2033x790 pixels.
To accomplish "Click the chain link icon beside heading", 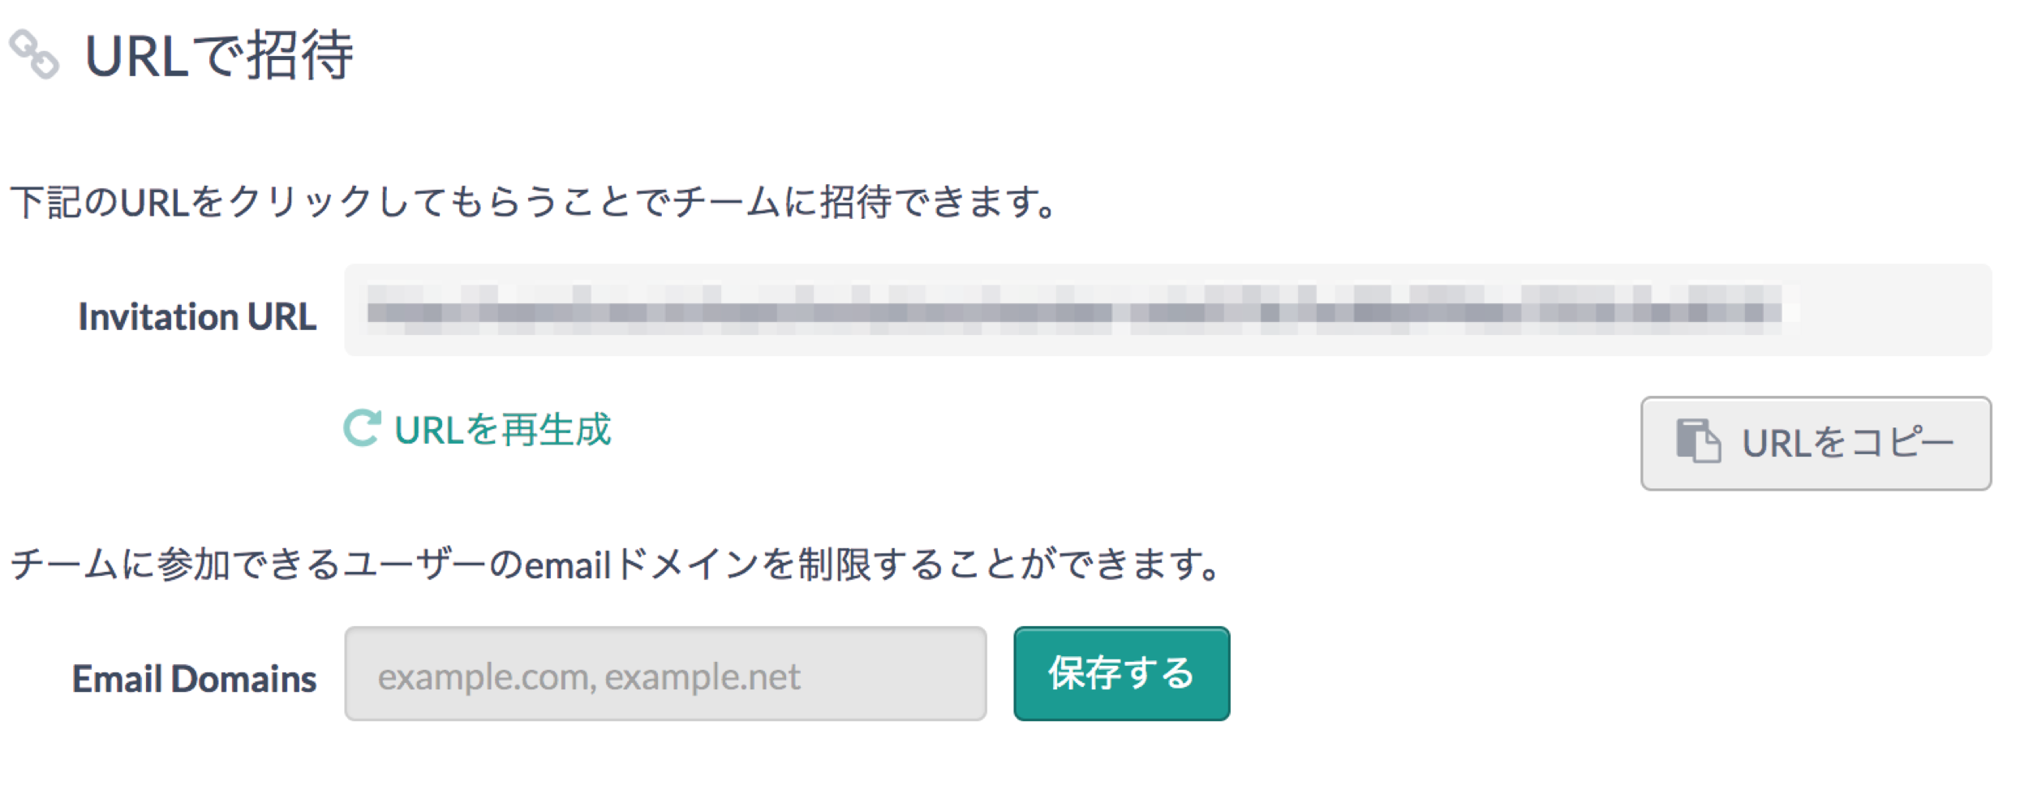I will (34, 55).
